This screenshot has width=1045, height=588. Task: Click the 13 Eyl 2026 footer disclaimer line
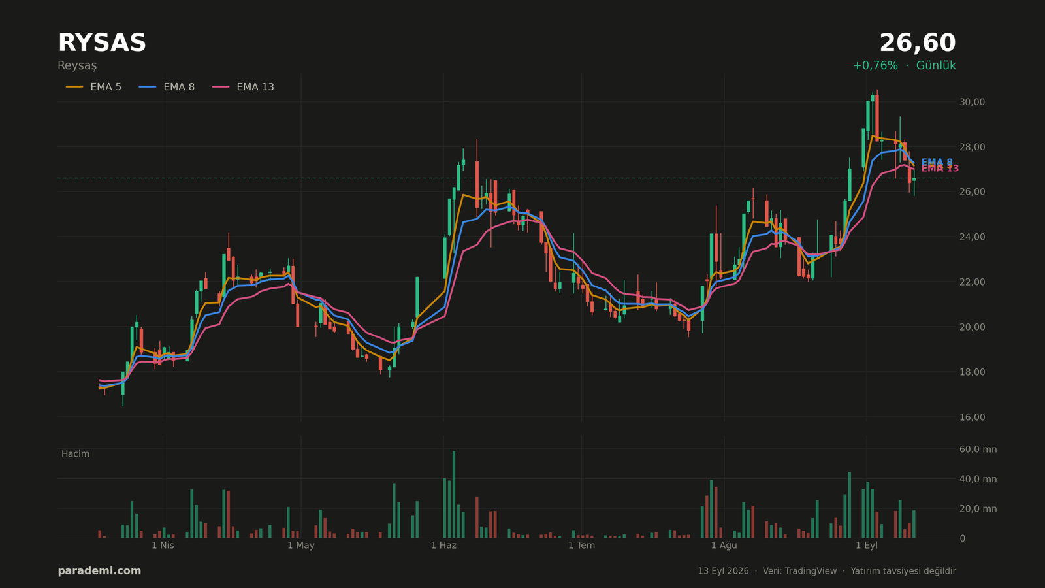click(x=826, y=571)
